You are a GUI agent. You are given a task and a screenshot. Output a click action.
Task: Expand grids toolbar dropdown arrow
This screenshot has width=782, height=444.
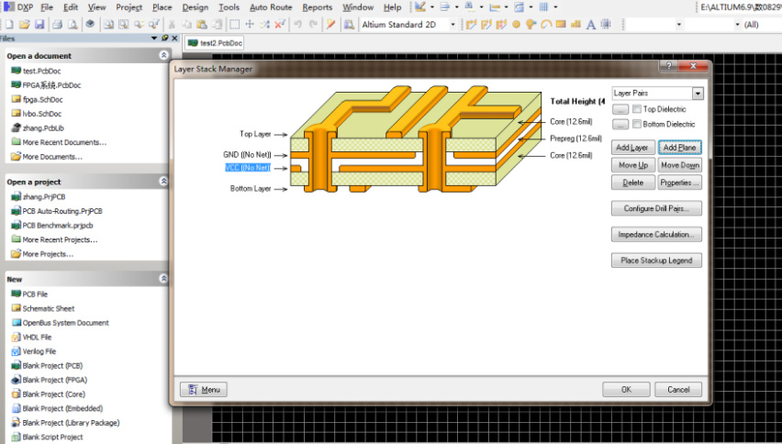point(555,7)
